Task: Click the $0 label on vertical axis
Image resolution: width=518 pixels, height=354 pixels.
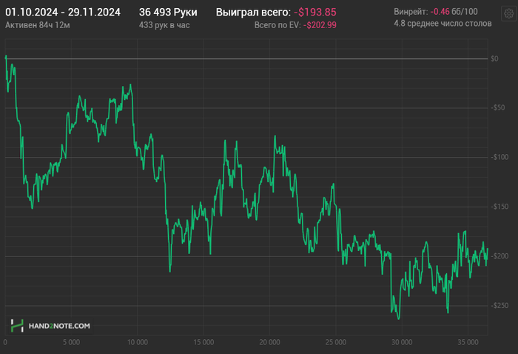Action: (494, 58)
